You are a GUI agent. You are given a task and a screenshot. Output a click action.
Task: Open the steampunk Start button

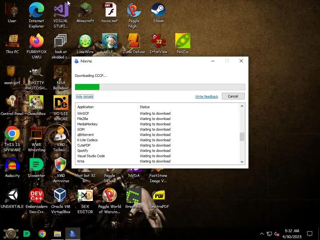click(11, 234)
